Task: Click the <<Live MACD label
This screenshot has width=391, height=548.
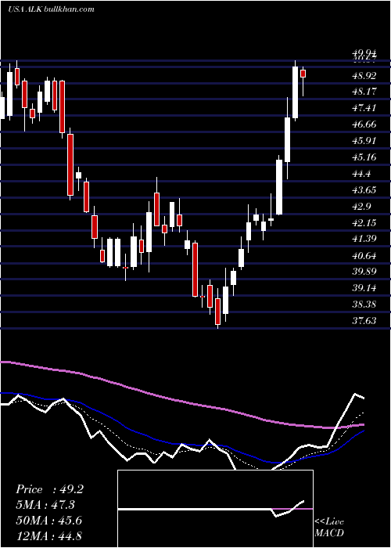Action: (x=329, y=527)
